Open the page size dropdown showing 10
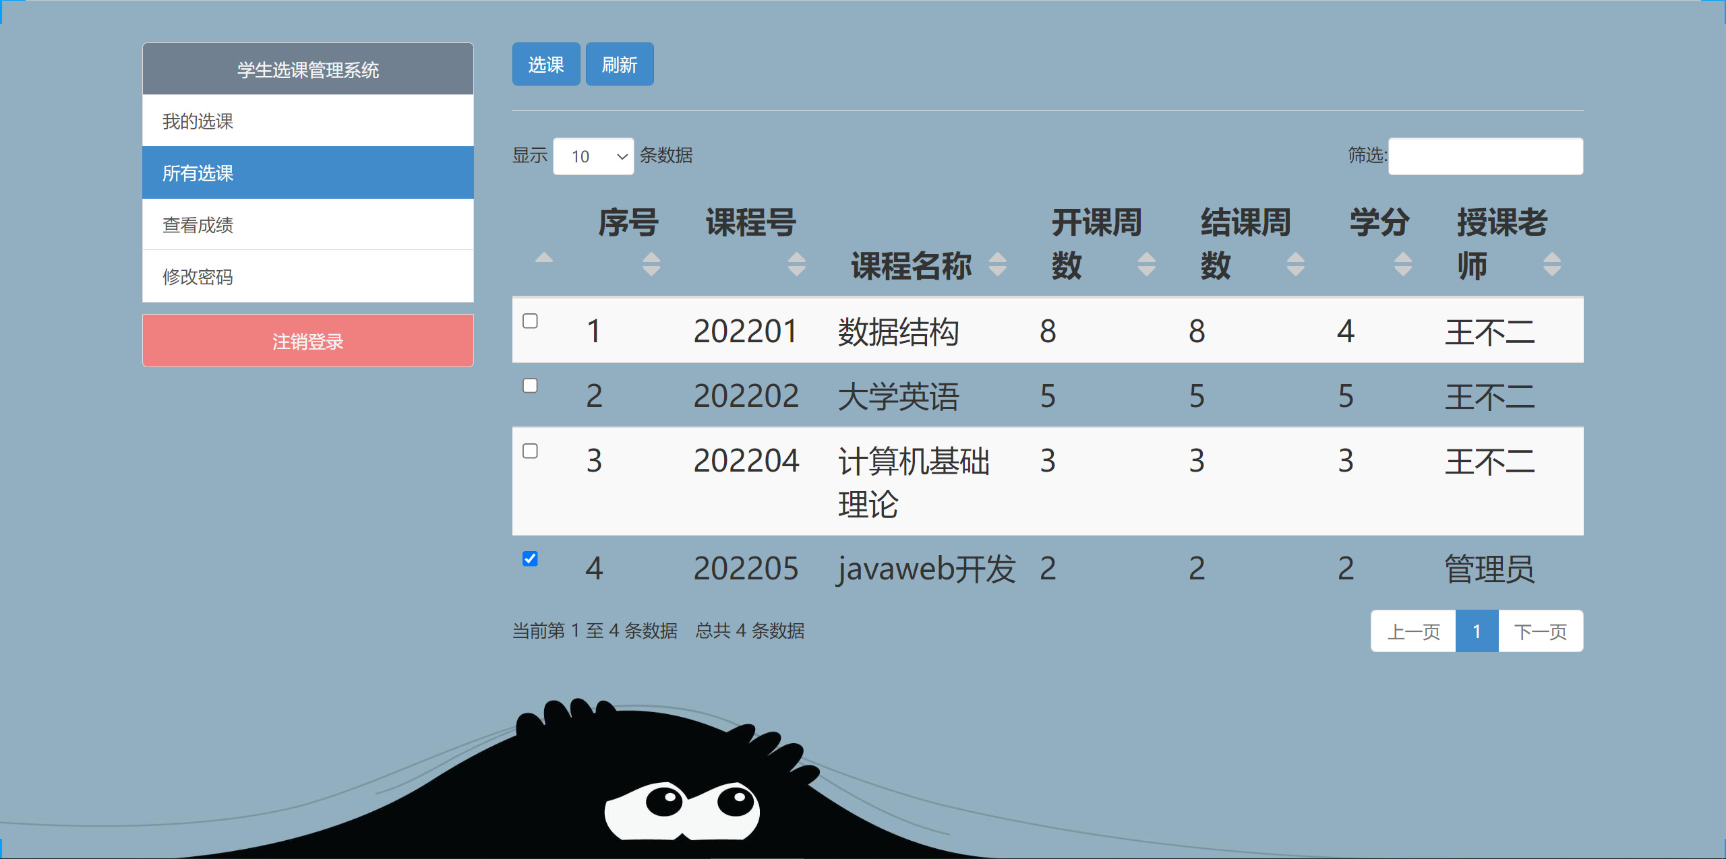 593,156
